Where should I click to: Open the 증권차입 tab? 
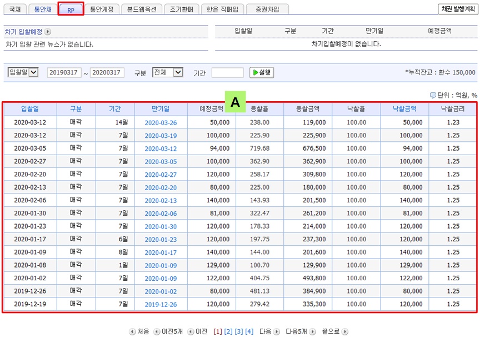(x=267, y=9)
